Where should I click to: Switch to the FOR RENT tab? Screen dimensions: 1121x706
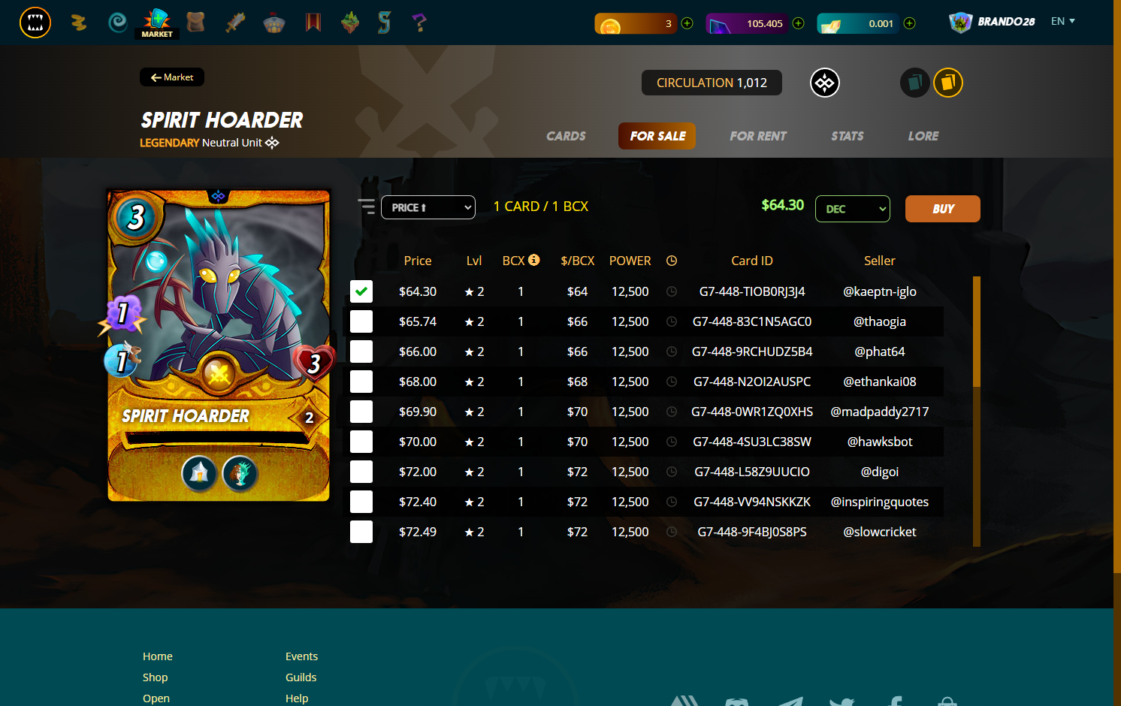tap(758, 136)
